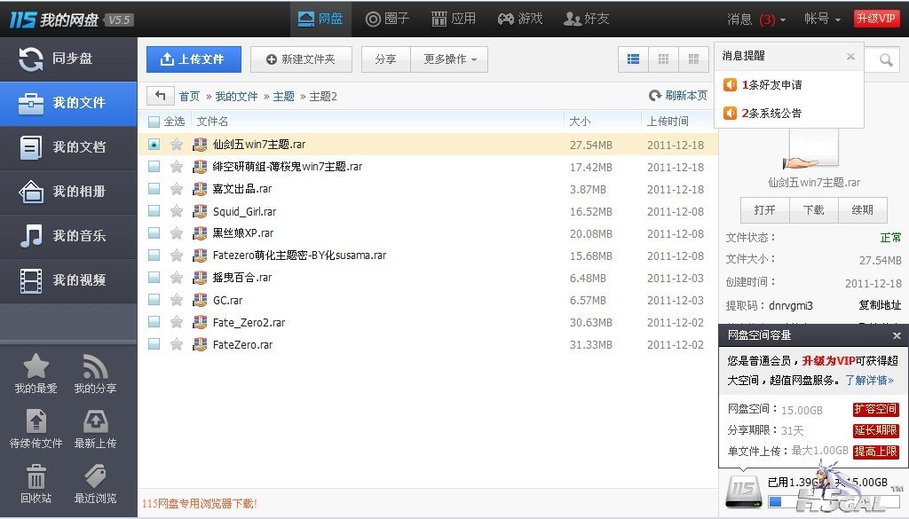Click the 复制地址 copy link
The height and width of the screenshot is (519, 909).
pyautogui.click(x=880, y=305)
